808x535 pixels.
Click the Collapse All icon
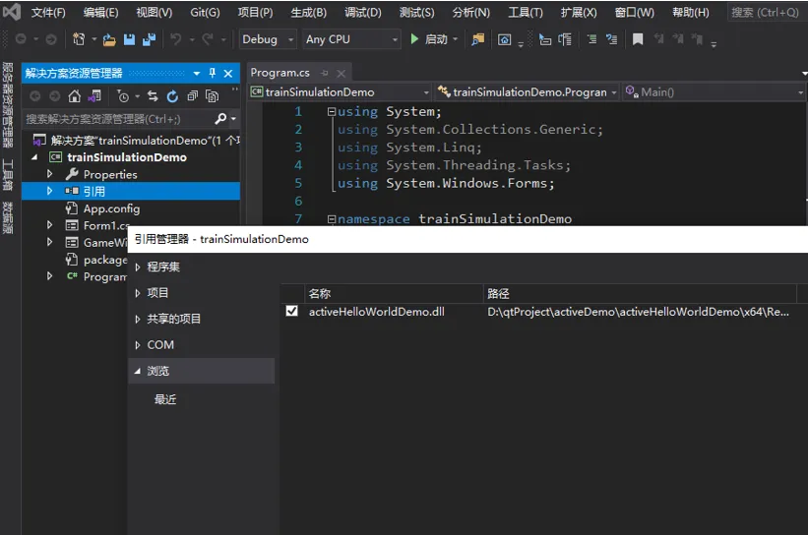[x=192, y=95]
